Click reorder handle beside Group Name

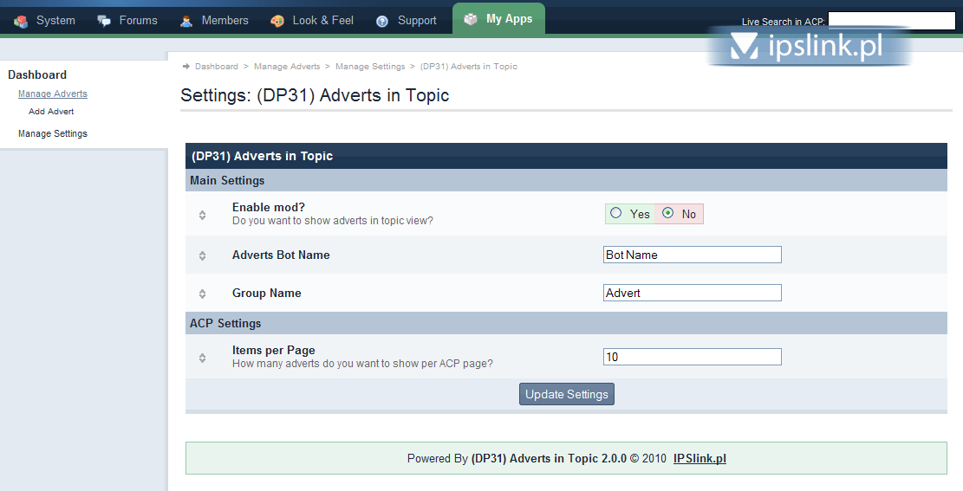[x=202, y=294]
